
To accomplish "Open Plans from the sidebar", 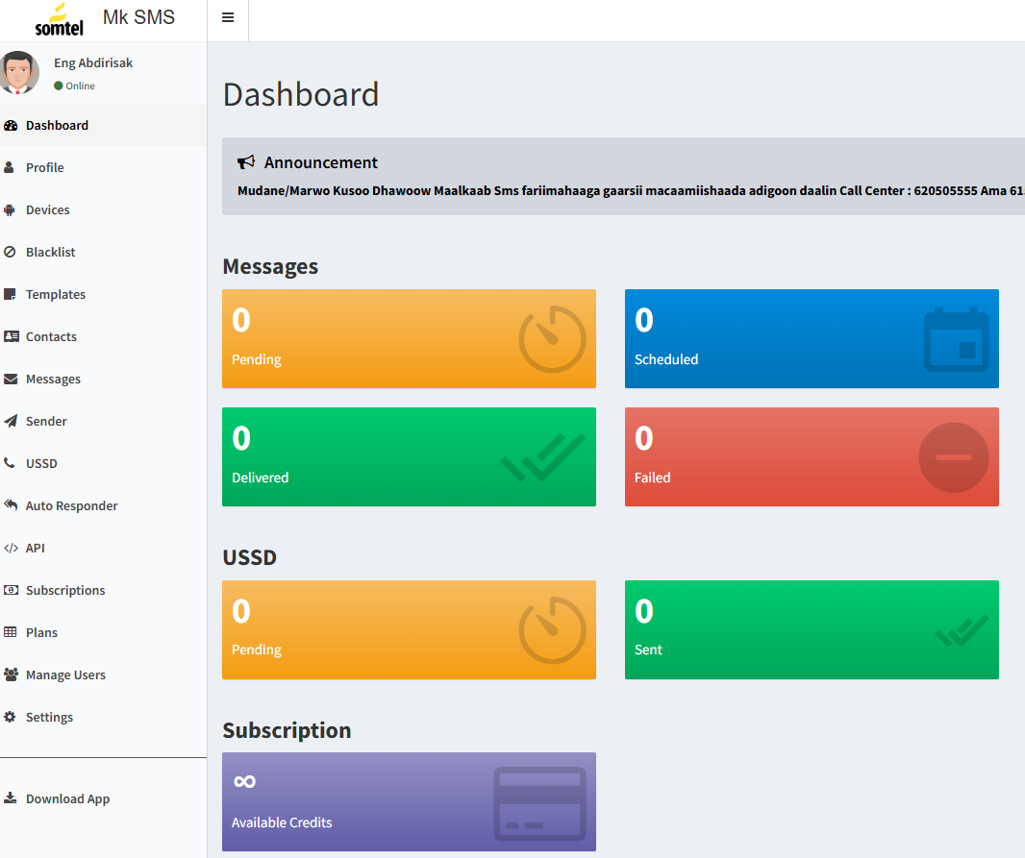I will point(41,632).
